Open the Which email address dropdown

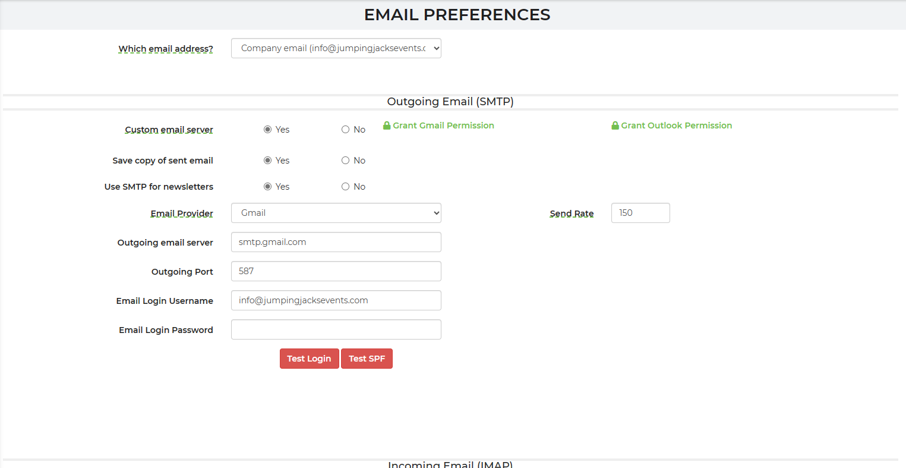click(336, 48)
